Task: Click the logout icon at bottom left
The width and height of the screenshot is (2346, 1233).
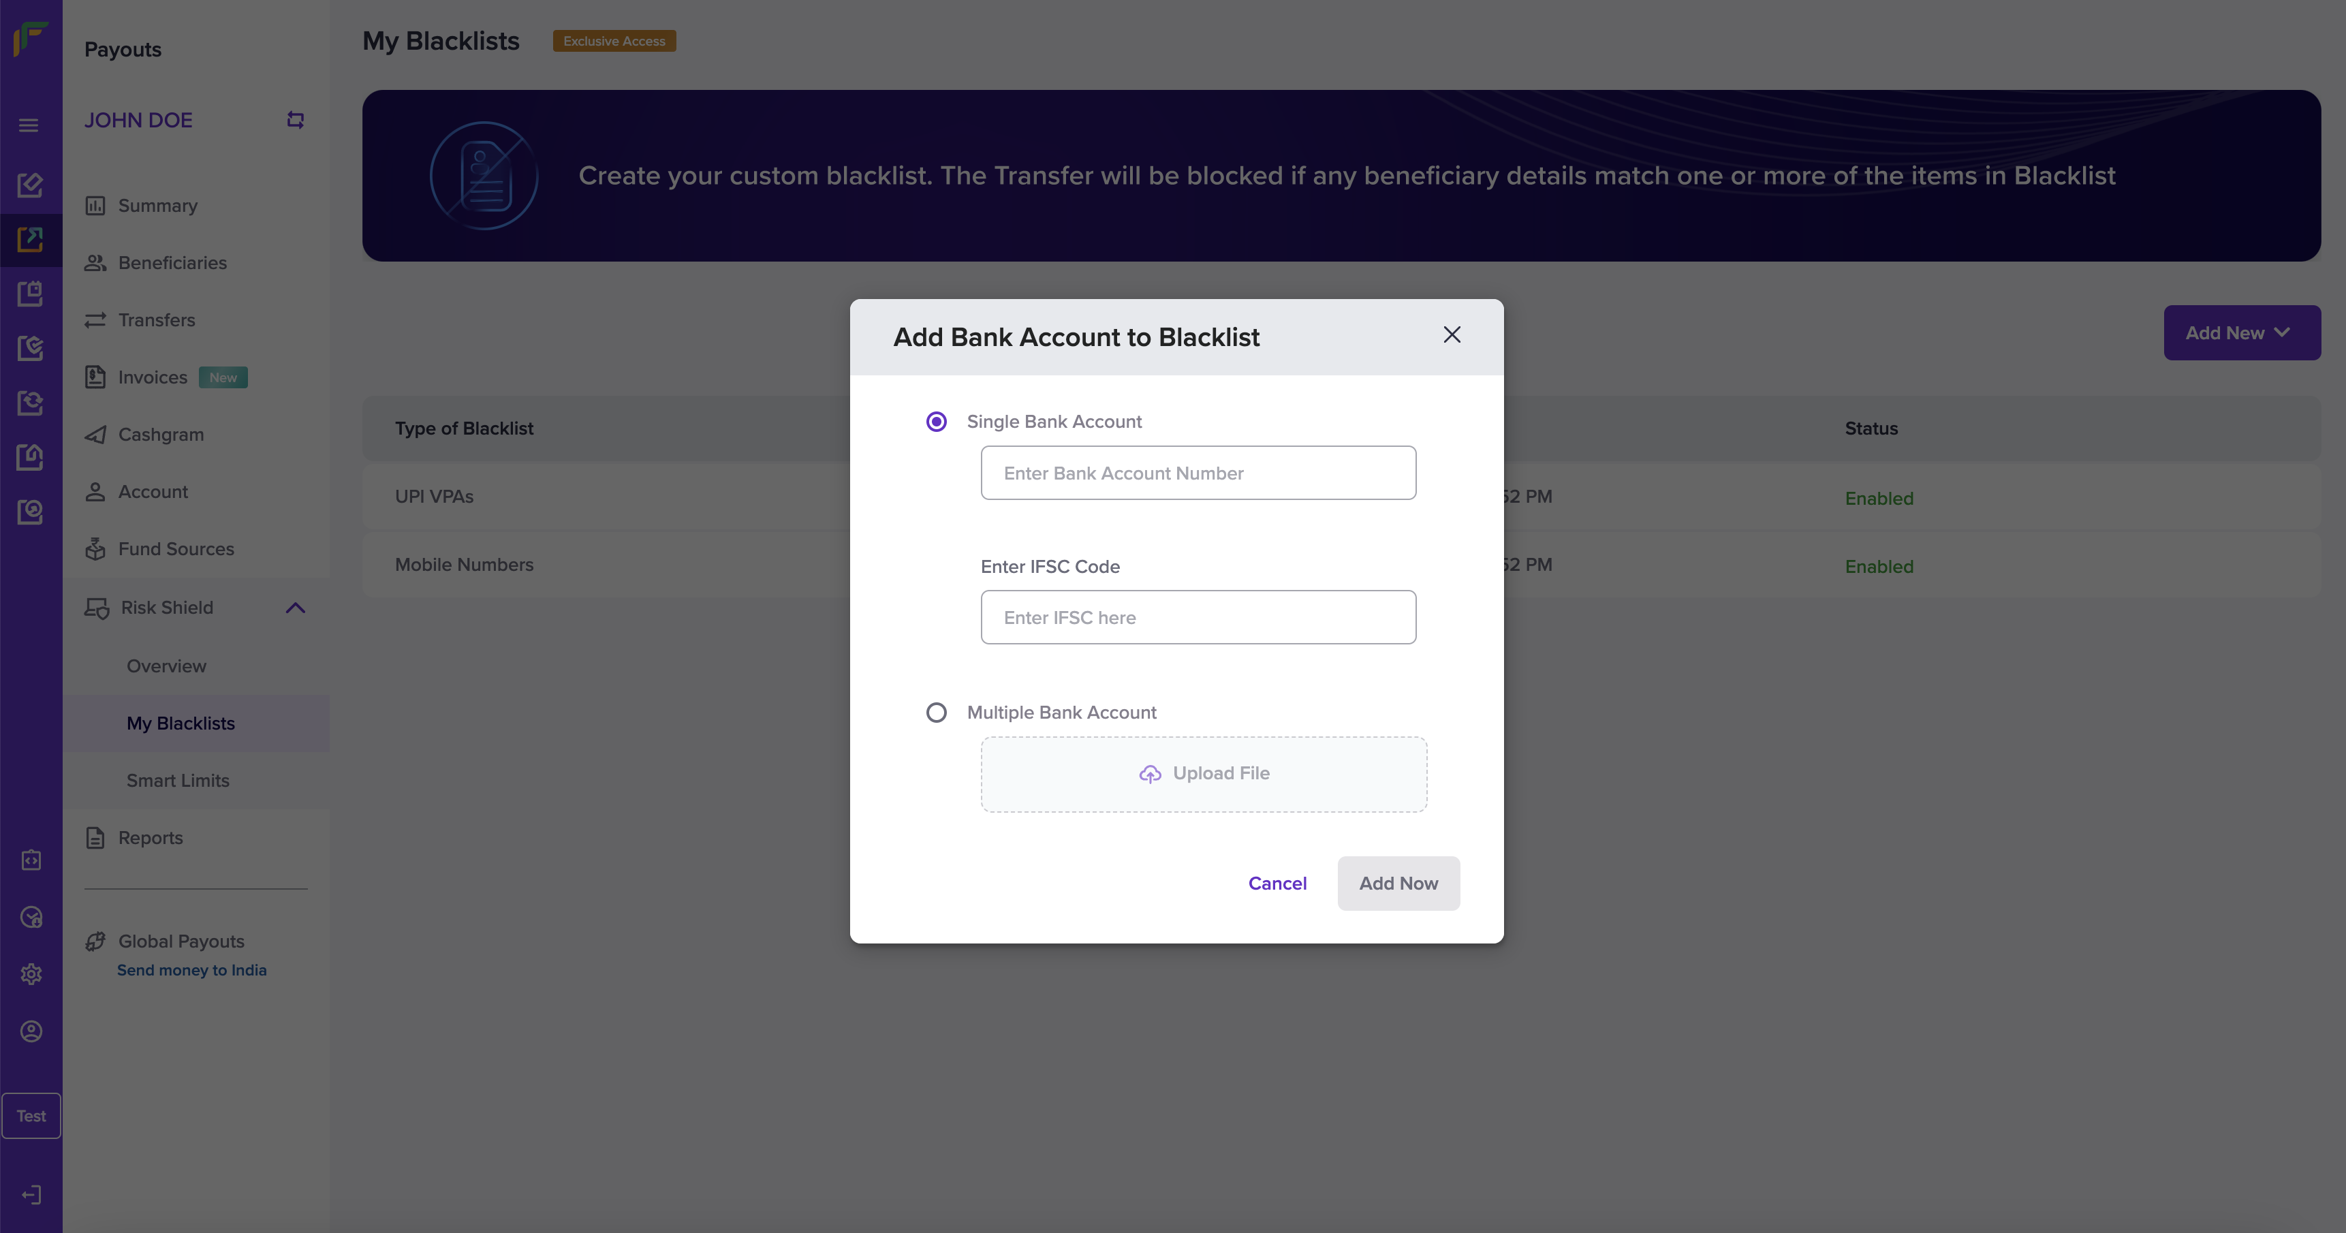Action: pyautogui.click(x=31, y=1195)
